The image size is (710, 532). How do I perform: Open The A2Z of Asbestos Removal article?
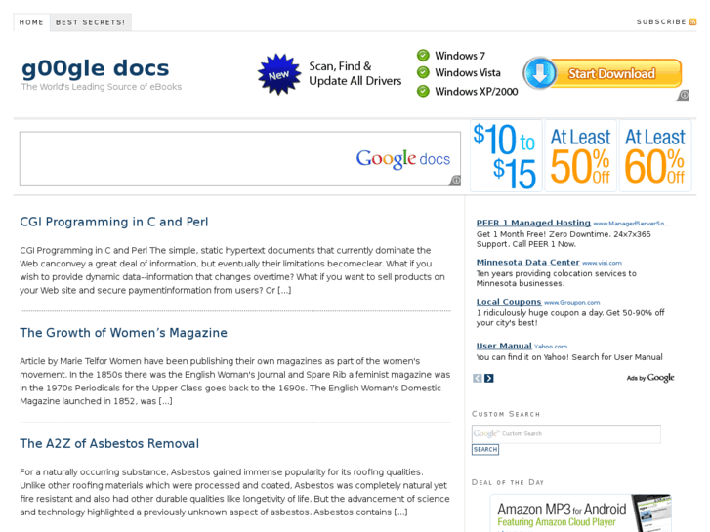pos(109,444)
